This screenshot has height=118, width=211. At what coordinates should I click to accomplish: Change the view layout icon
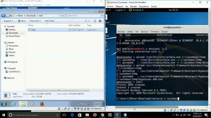click(86, 21)
